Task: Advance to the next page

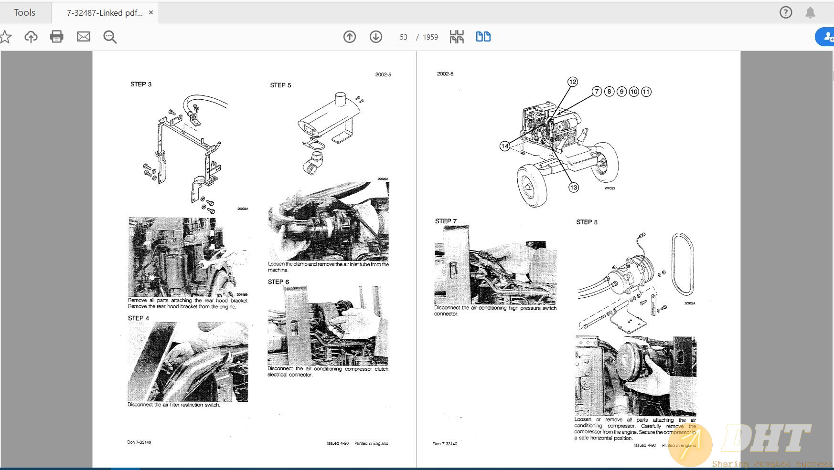Action: 376,36
